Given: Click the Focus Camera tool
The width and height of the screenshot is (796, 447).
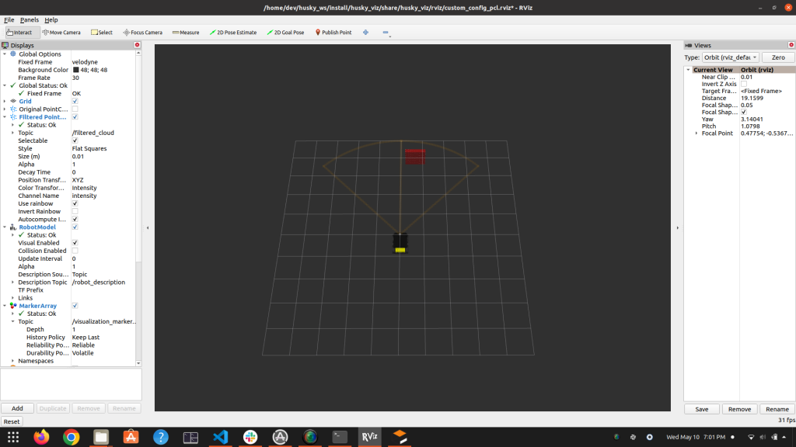Looking at the screenshot, I should (143, 33).
